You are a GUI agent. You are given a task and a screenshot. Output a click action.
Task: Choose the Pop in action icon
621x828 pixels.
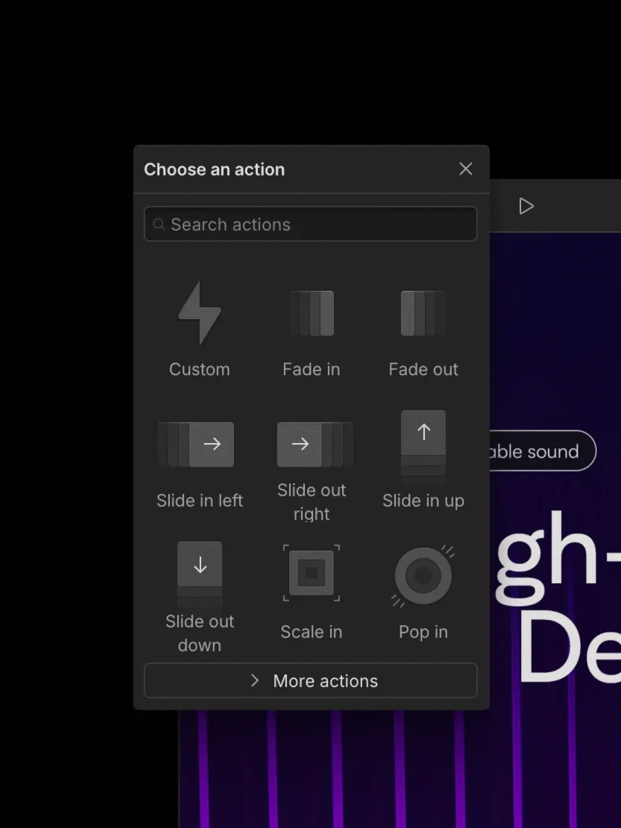(423, 575)
